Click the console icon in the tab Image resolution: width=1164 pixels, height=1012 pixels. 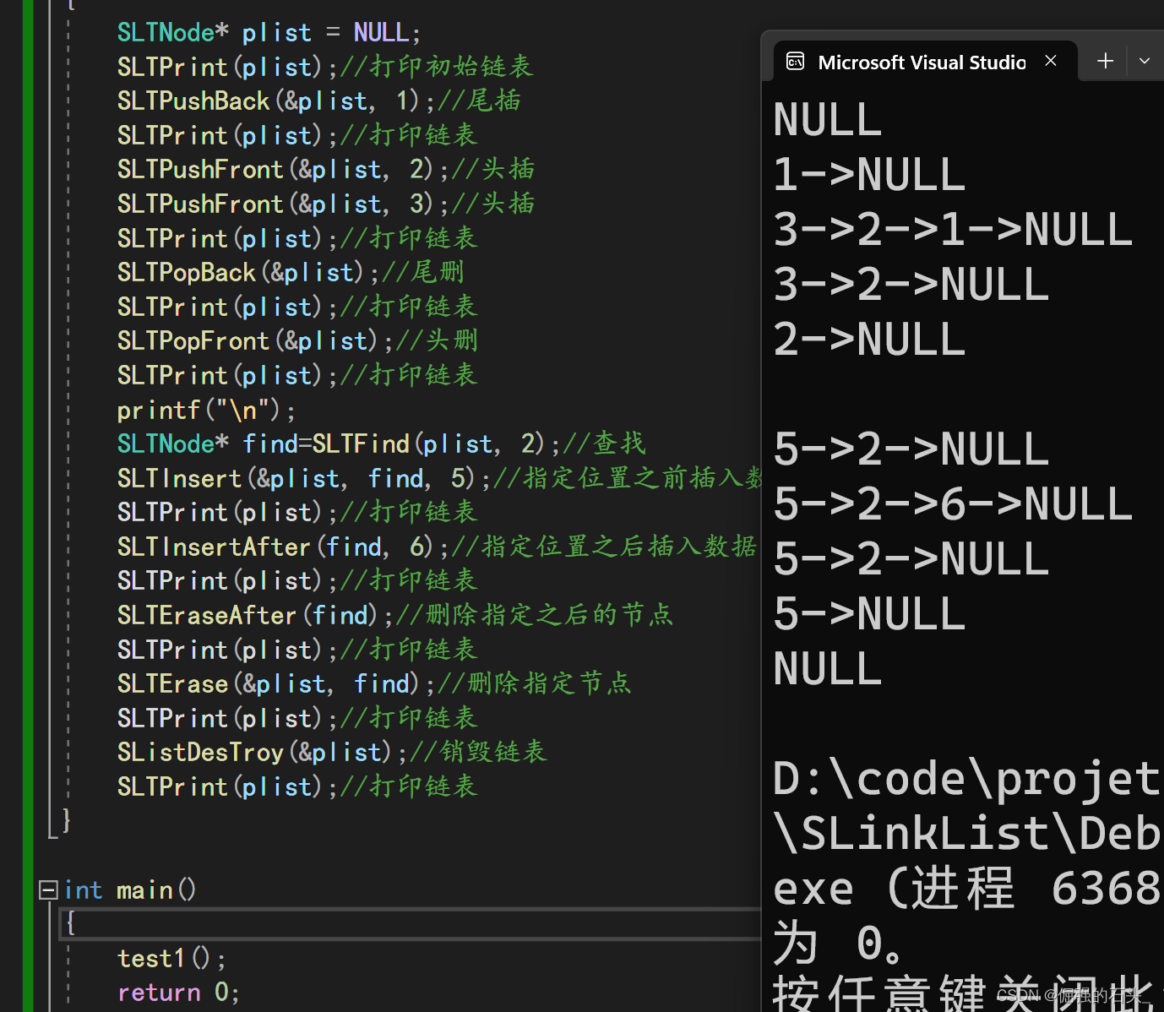pos(795,62)
